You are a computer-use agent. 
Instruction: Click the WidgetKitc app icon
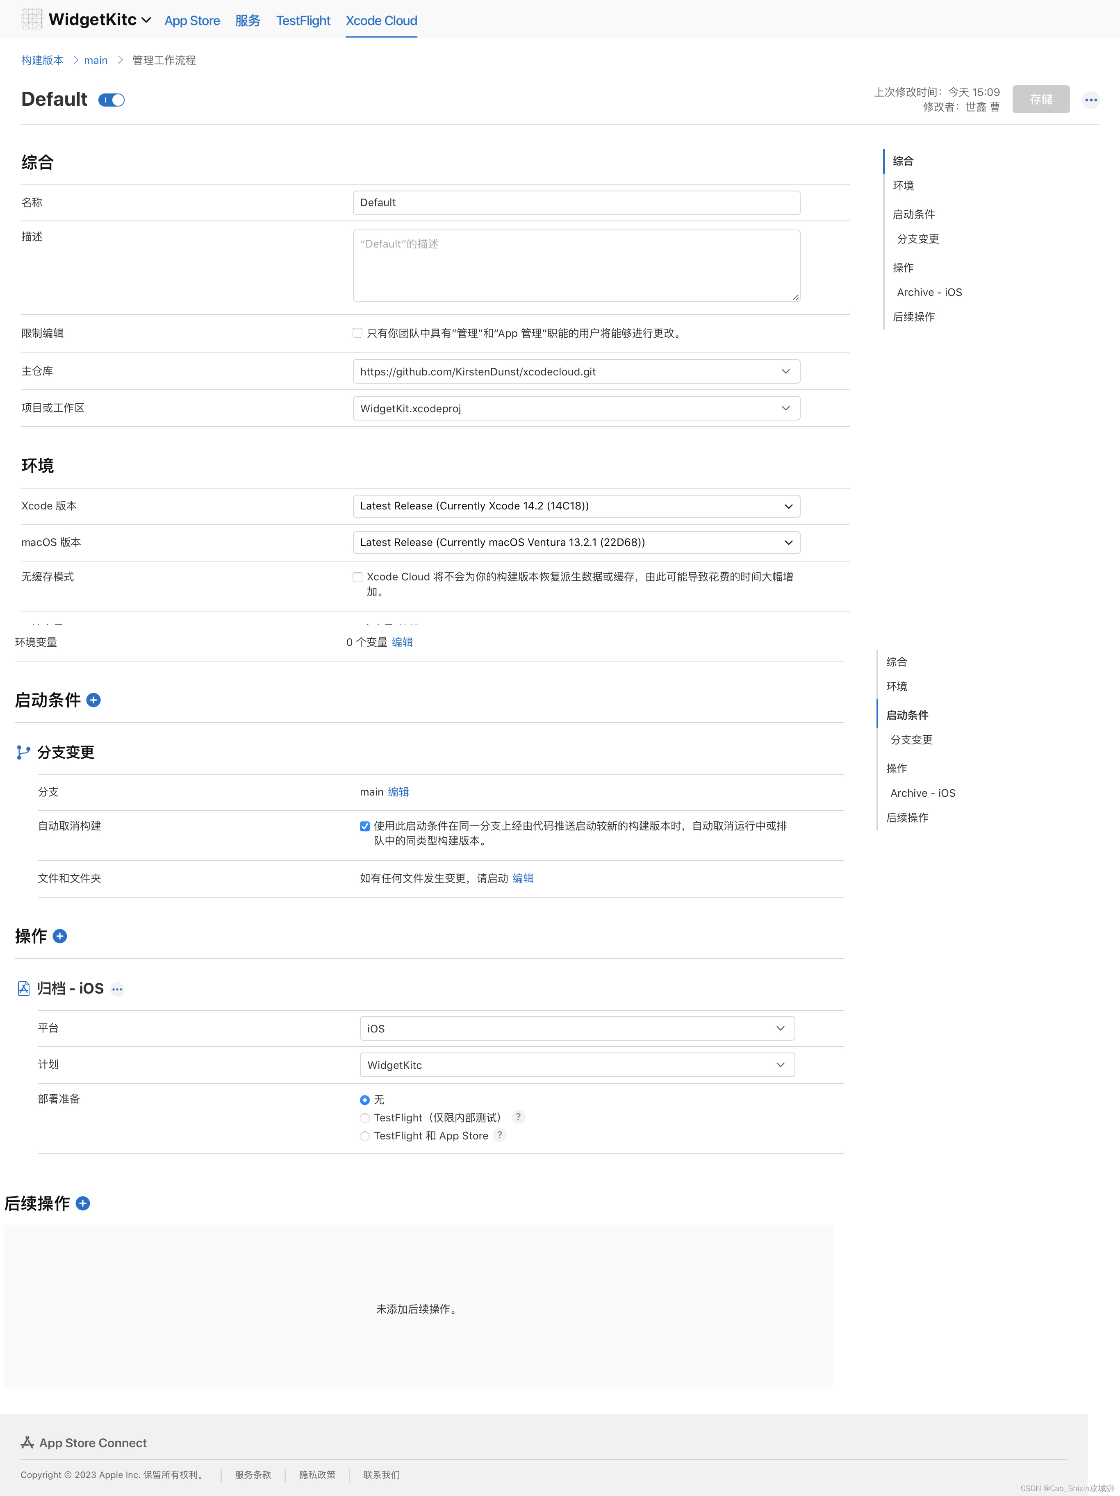(32, 19)
